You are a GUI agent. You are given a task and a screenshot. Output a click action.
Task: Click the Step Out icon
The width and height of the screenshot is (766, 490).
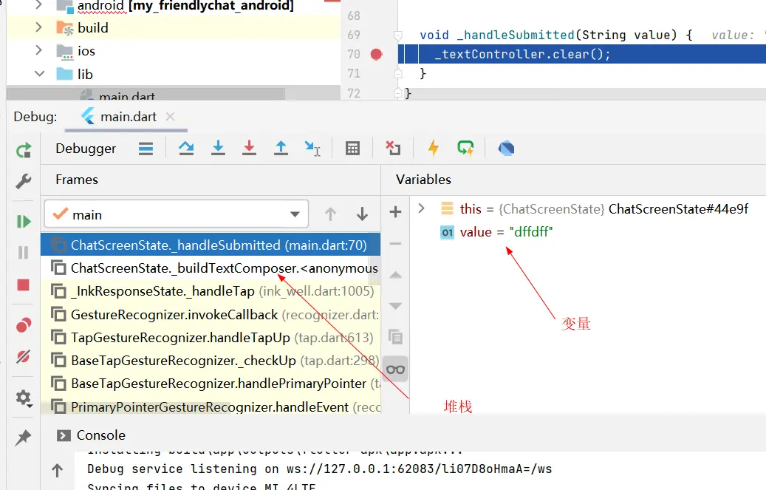(x=281, y=149)
